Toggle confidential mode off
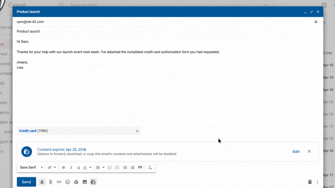335x188 pixels. [93, 182]
